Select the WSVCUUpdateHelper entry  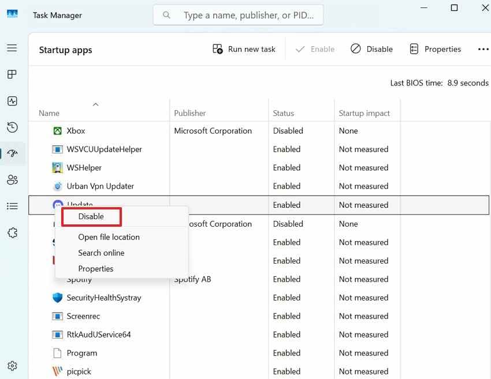pyautogui.click(x=105, y=149)
